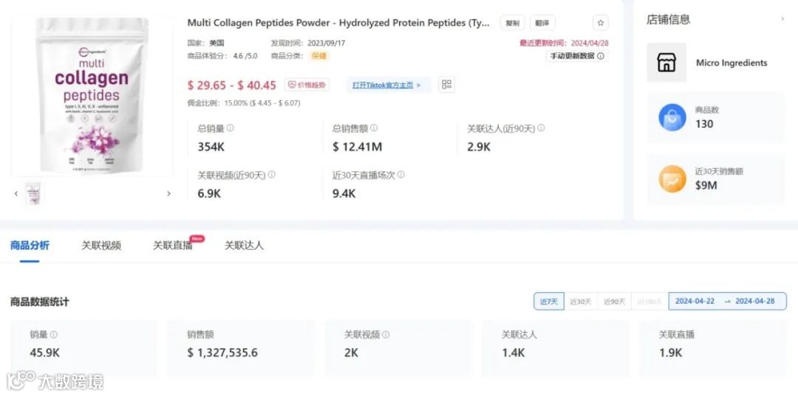798x396 pixels.
Task: Click the price range $ 29.65 - $ 40.45
Action: click(231, 85)
